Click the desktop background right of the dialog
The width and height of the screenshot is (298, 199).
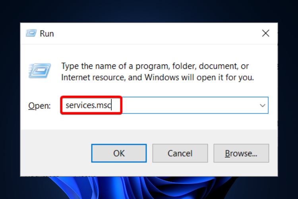[288, 99]
